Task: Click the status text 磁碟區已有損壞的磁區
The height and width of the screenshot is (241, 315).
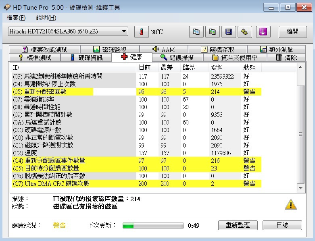Action: click(x=85, y=206)
